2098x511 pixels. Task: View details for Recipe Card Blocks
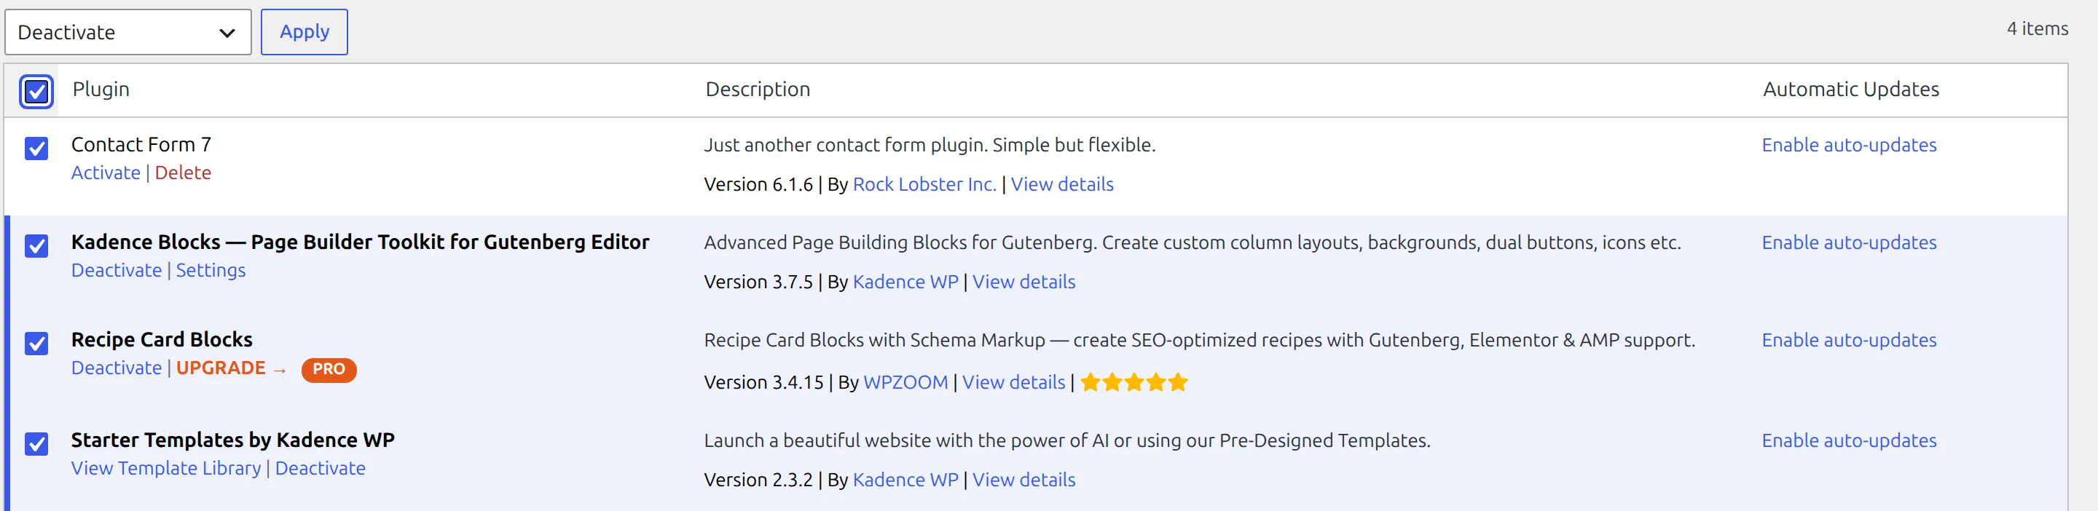[x=1013, y=382]
